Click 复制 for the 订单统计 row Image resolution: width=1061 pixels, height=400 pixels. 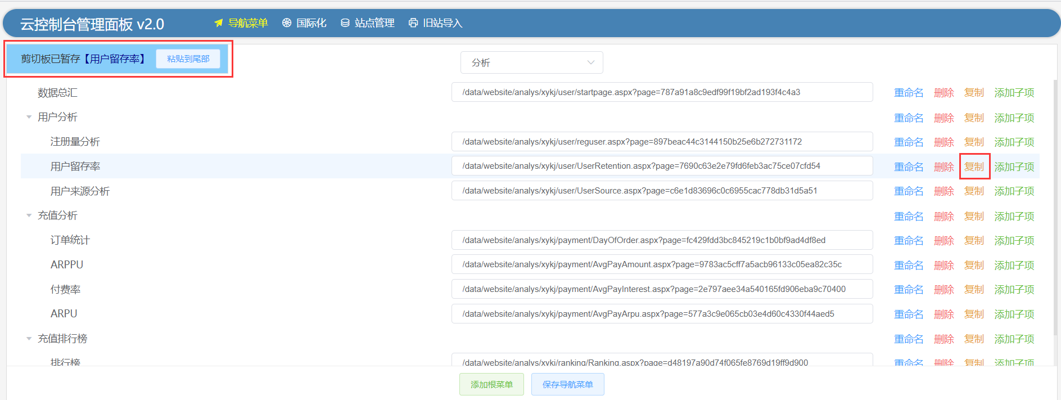point(974,241)
